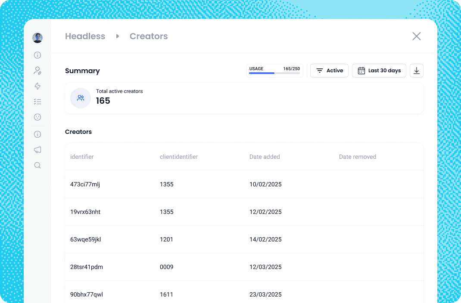Open the search magnifier sidebar icon
461x303 pixels.
37,165
